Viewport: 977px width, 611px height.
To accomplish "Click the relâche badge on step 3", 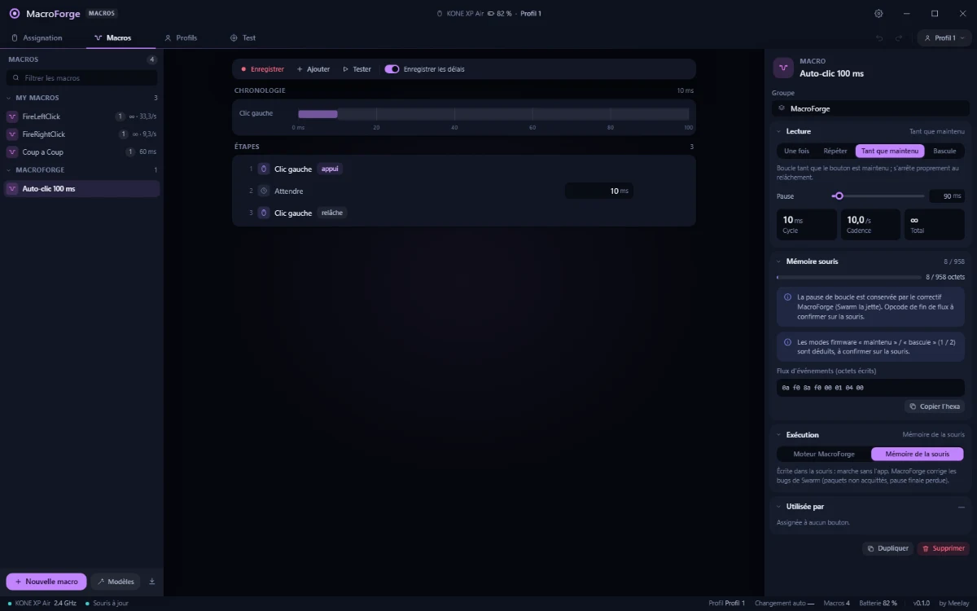I will pyautogui.click(x=331, y=213).
